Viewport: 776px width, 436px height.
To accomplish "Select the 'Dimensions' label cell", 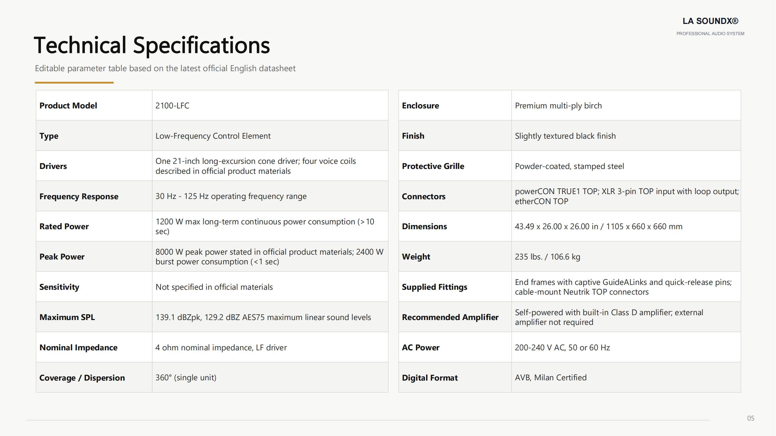I will tap(455, 226).
